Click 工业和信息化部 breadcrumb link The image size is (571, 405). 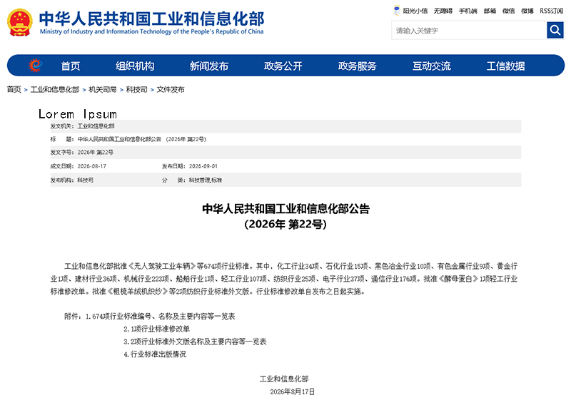[x=55, y=90]
